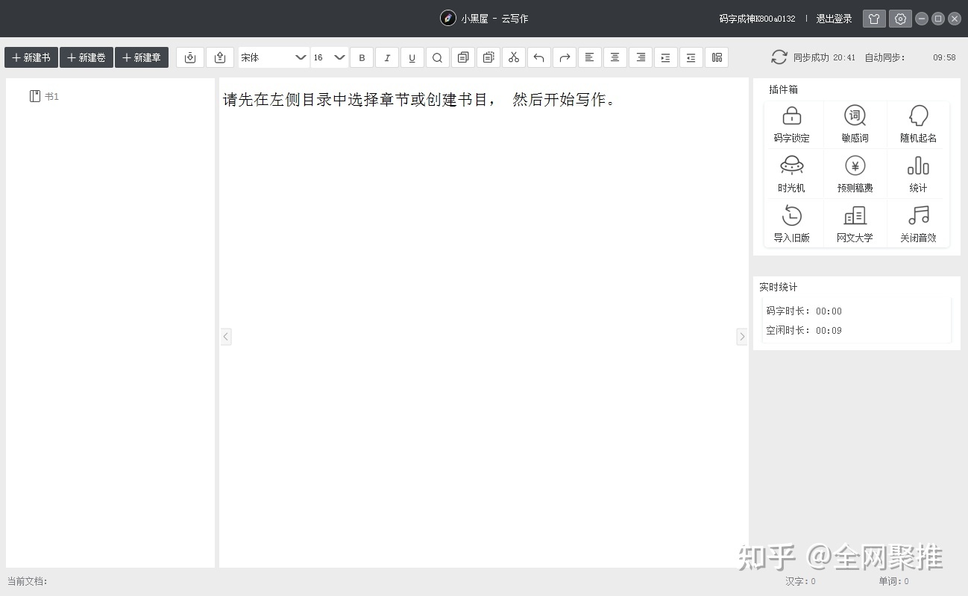Minimize the window
The height and width of the screenshot is (596, 968).
(922, 19)
